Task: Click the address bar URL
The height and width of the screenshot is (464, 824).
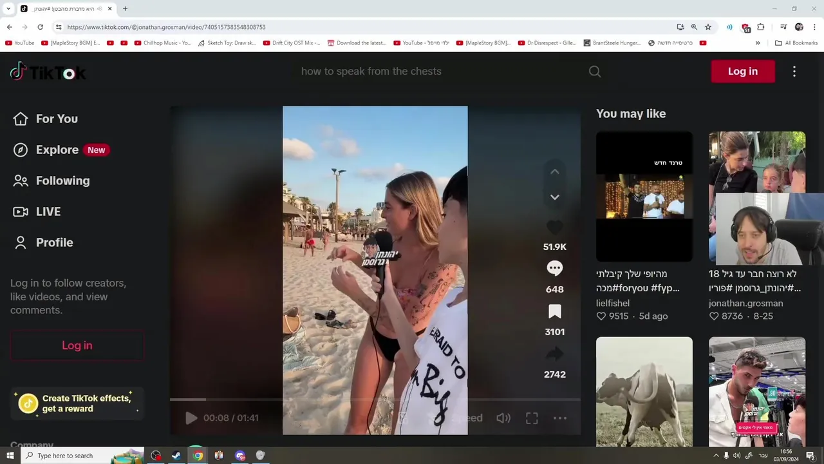Action: [x=166, y=27]
